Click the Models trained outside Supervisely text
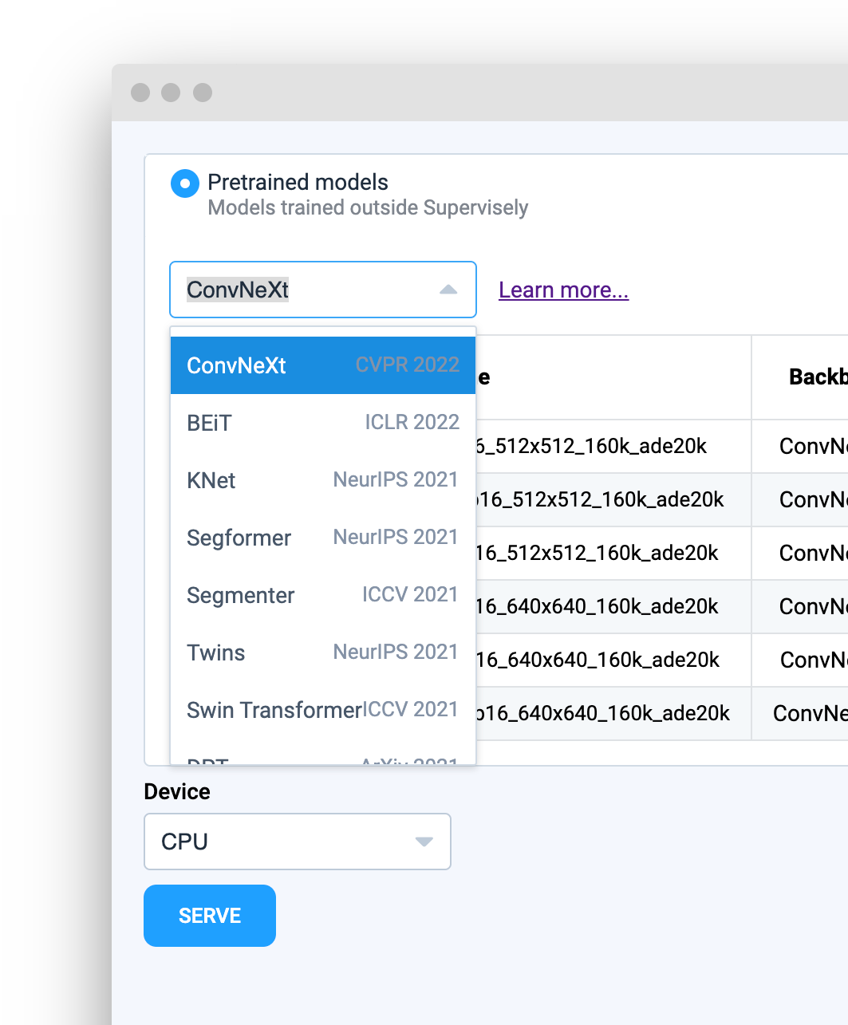This screenshot has height=1025, width=848. (x=368, y=207)
